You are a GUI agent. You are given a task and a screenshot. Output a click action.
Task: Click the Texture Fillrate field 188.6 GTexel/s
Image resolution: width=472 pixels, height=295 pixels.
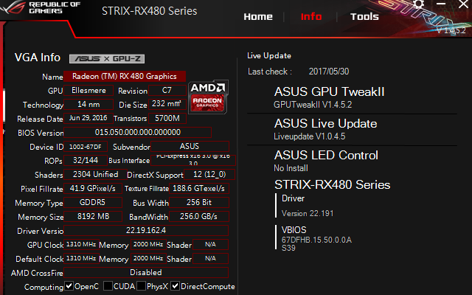(199, 188)
